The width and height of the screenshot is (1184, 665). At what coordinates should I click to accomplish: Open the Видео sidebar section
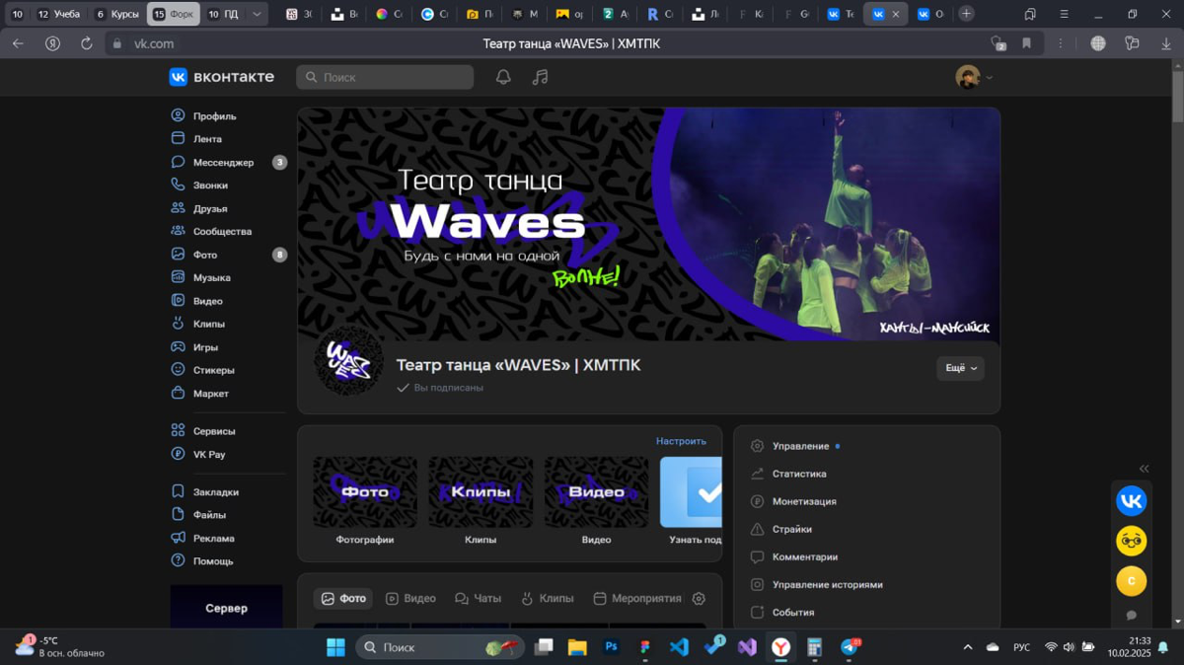(196, 301)
